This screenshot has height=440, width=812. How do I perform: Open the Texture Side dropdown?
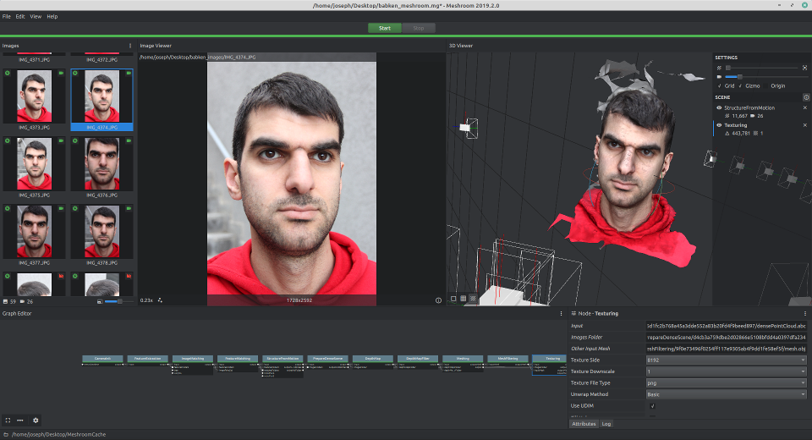click(x=727, y=360)
